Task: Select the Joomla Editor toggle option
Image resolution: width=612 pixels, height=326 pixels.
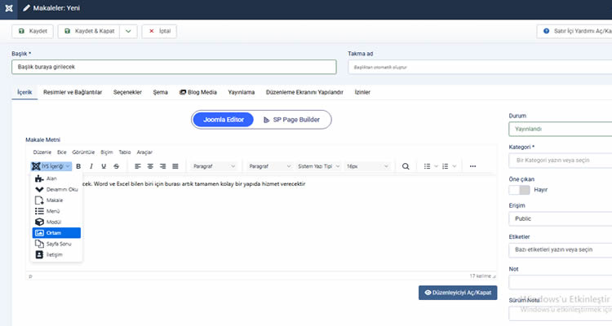Action: (x=224, y=120)
